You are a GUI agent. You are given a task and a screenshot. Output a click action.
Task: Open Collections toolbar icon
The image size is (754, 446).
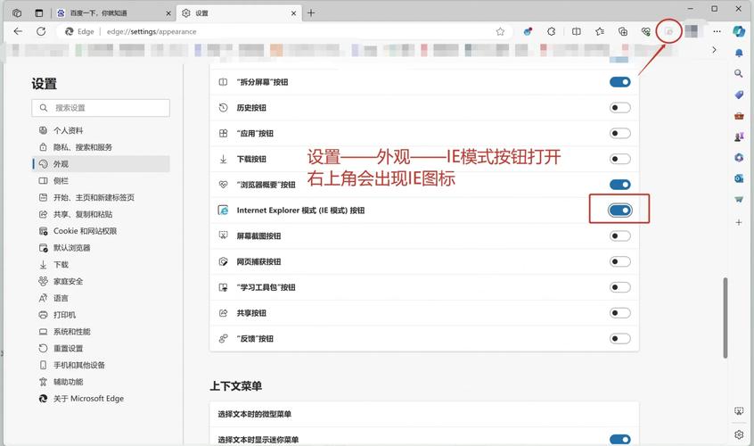(x=623, y=31)
